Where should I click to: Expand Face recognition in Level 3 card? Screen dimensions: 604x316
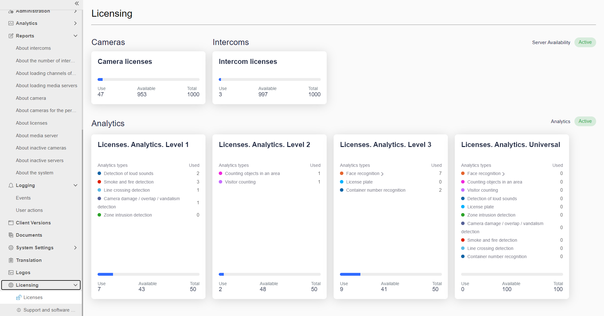point(382,174)
